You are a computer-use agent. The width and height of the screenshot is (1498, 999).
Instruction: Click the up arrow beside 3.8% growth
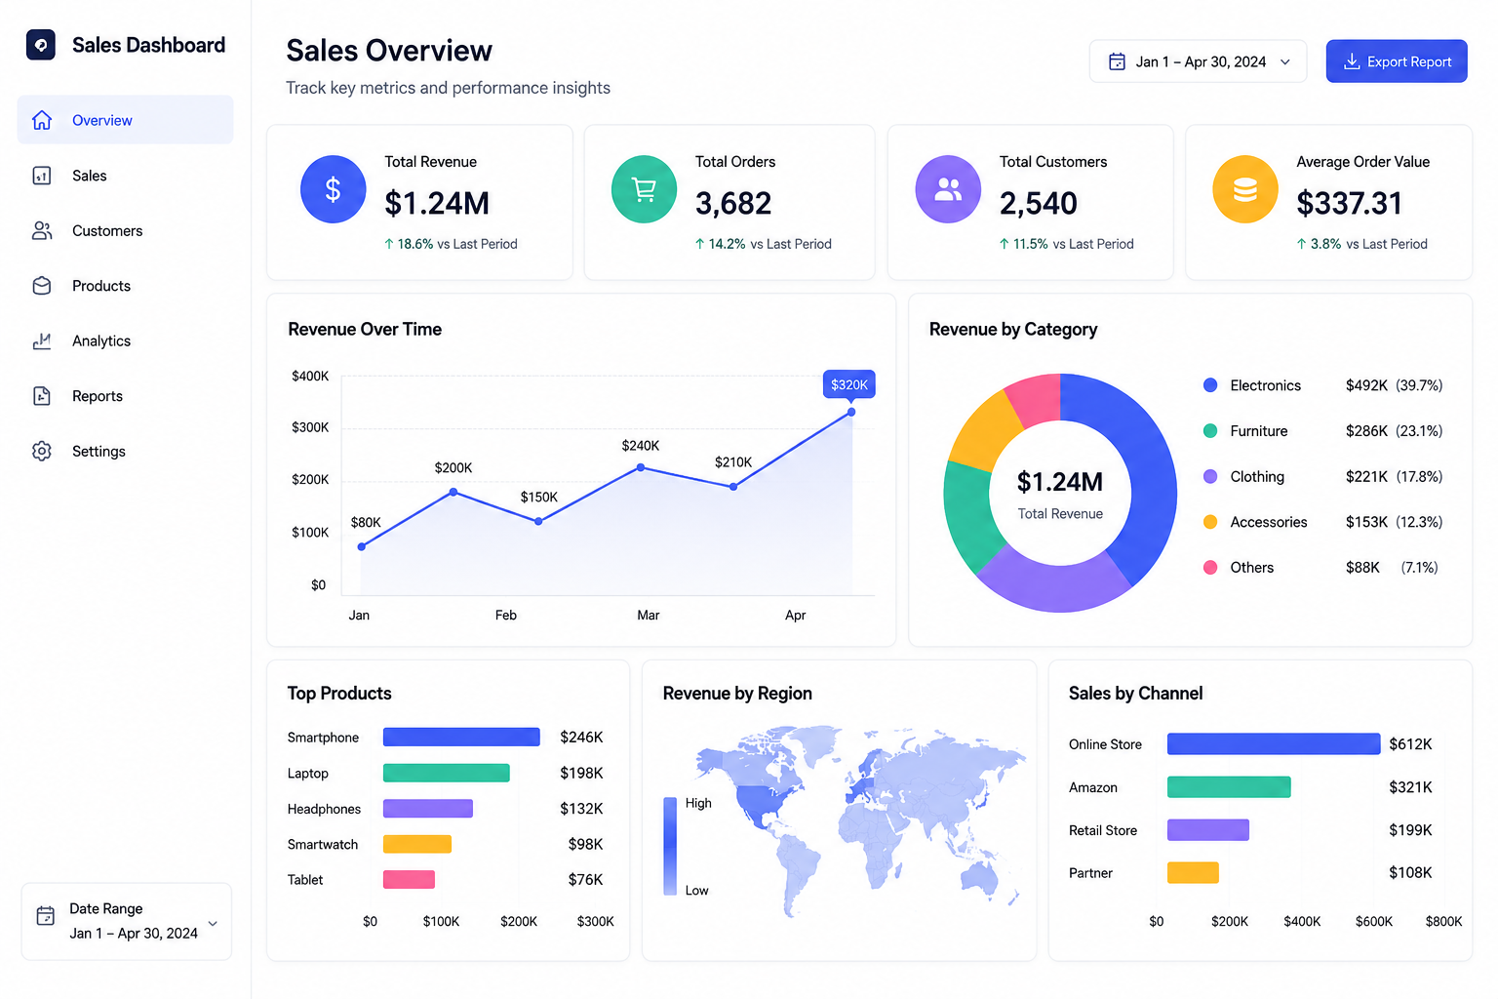pyautogui.click(x=1301, y=244)
